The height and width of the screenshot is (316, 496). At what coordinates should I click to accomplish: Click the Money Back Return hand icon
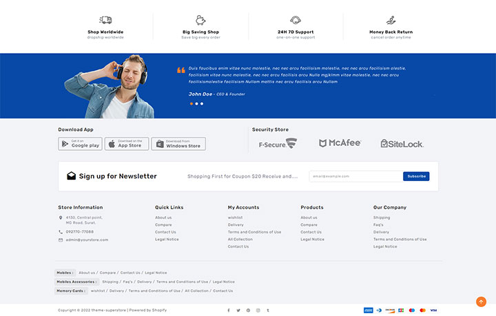(391, 20)
